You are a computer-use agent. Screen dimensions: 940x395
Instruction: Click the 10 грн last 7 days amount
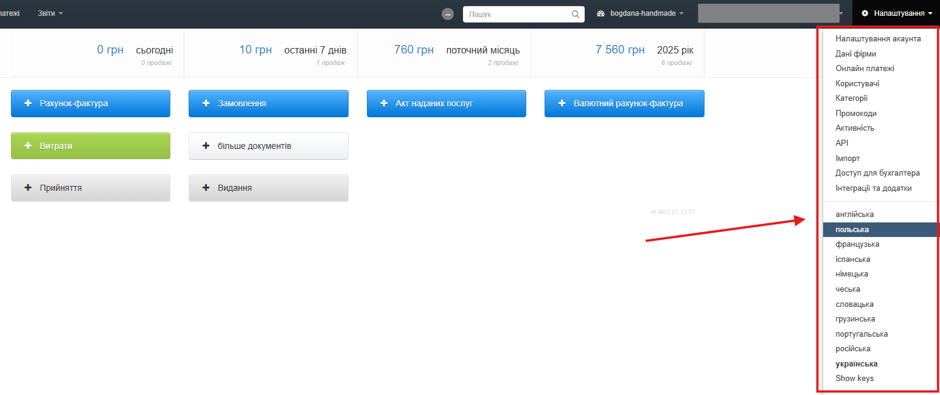[x=256, y=50]
